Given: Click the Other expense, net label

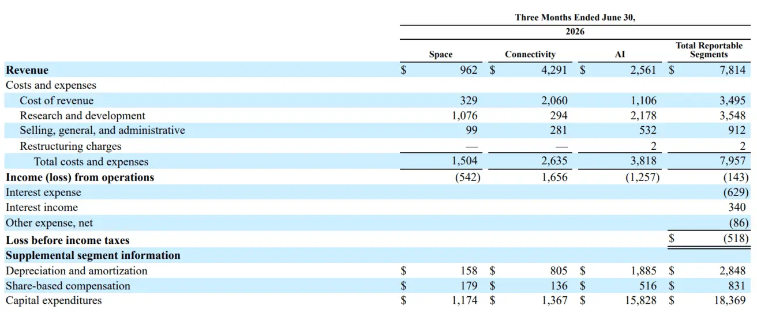Looking at the screenshot, I should tap(49, 223).
